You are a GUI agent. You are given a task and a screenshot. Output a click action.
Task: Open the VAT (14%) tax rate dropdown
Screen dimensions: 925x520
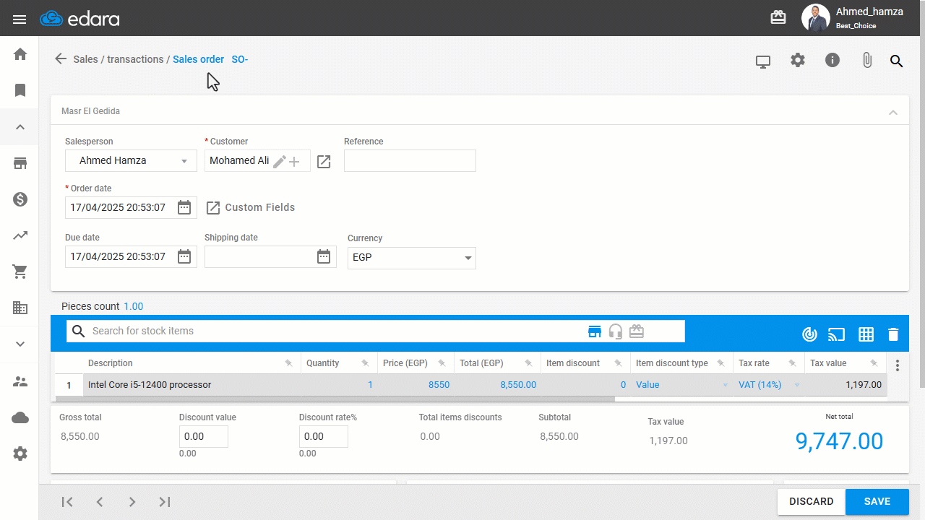click(769, 385)
